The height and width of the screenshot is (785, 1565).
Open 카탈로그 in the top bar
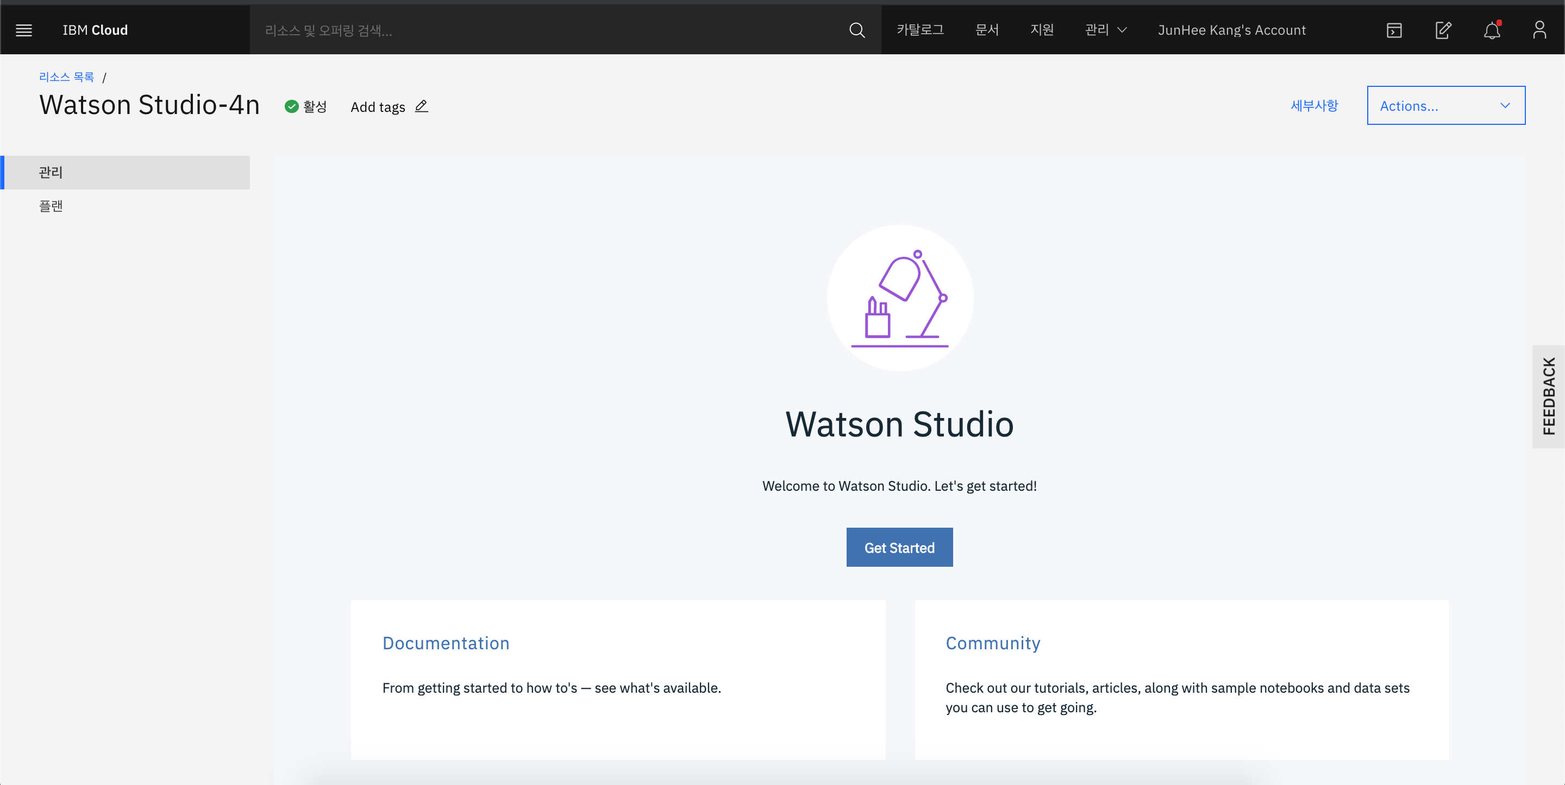(920, 30)
